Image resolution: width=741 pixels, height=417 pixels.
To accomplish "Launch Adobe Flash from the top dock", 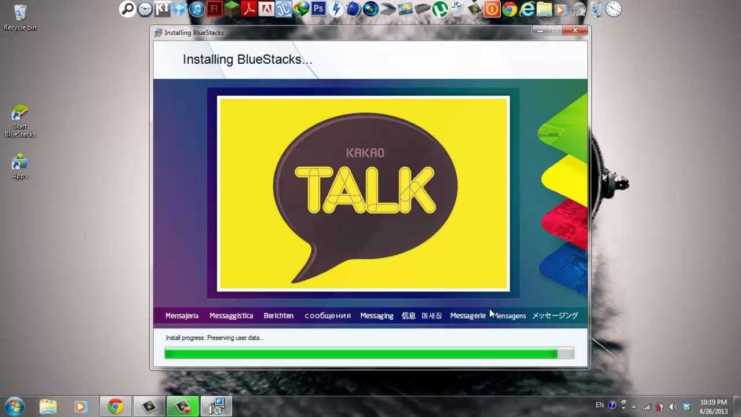I will (214, 9).
